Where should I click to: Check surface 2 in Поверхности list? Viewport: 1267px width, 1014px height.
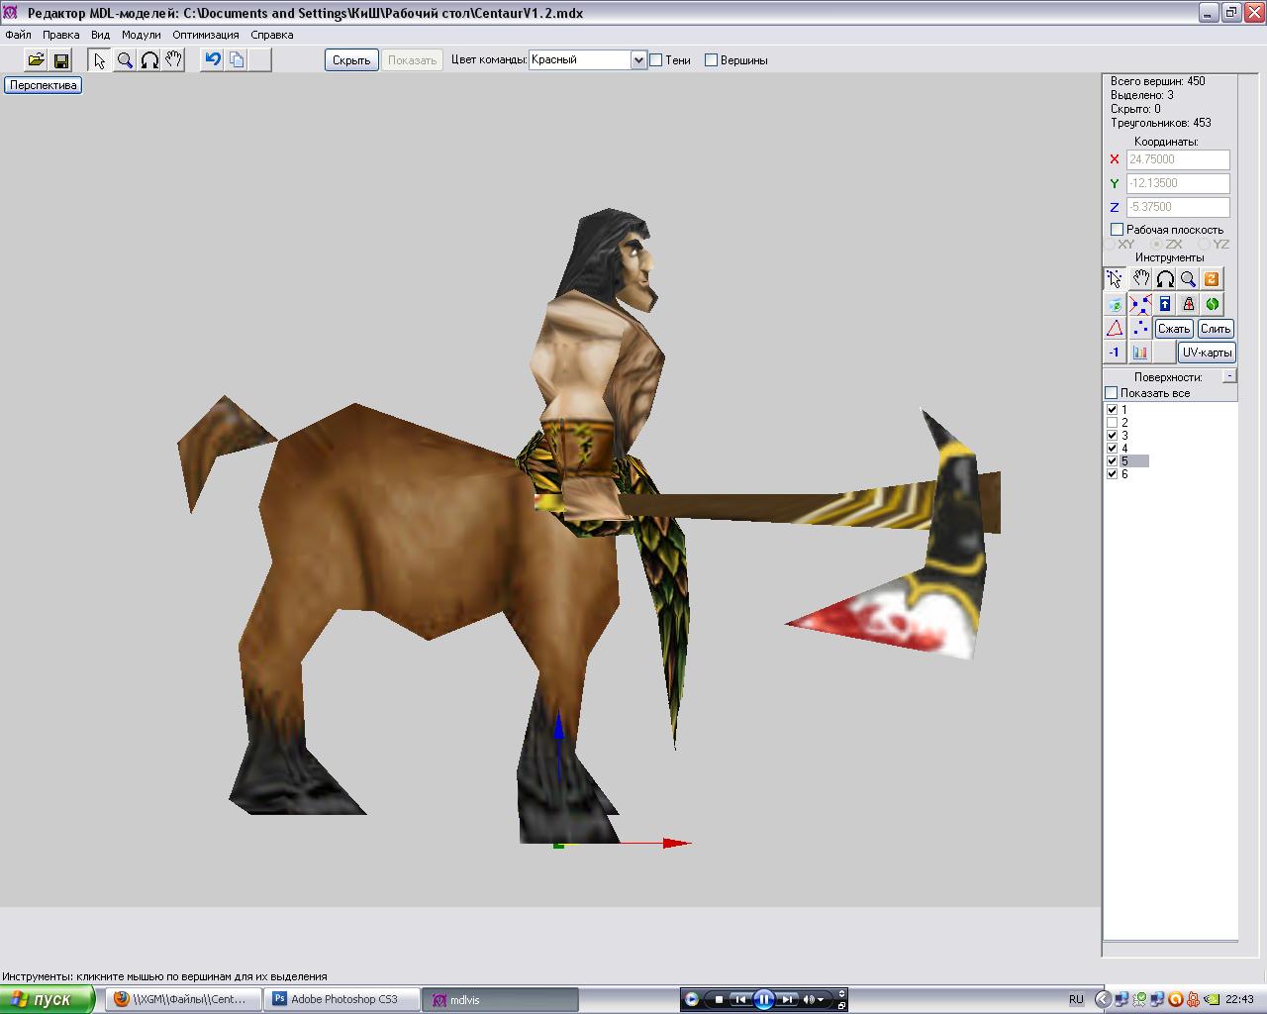click(1112, 422)
